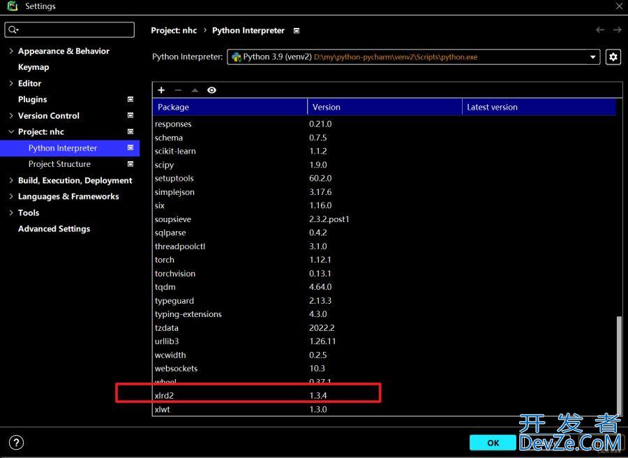Select the tqdm package row
628x458 pixels.
(384, 287)
